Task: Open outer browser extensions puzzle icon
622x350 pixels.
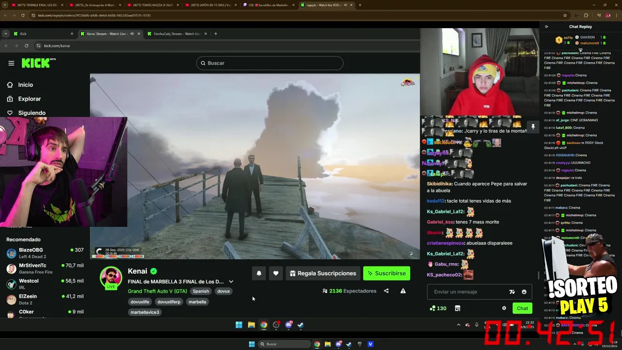Action: 586,15
